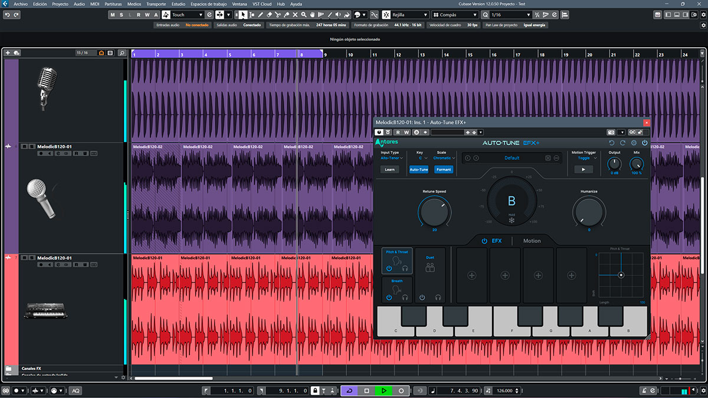Go to next Auto-Tune preset

click(476, 158)
